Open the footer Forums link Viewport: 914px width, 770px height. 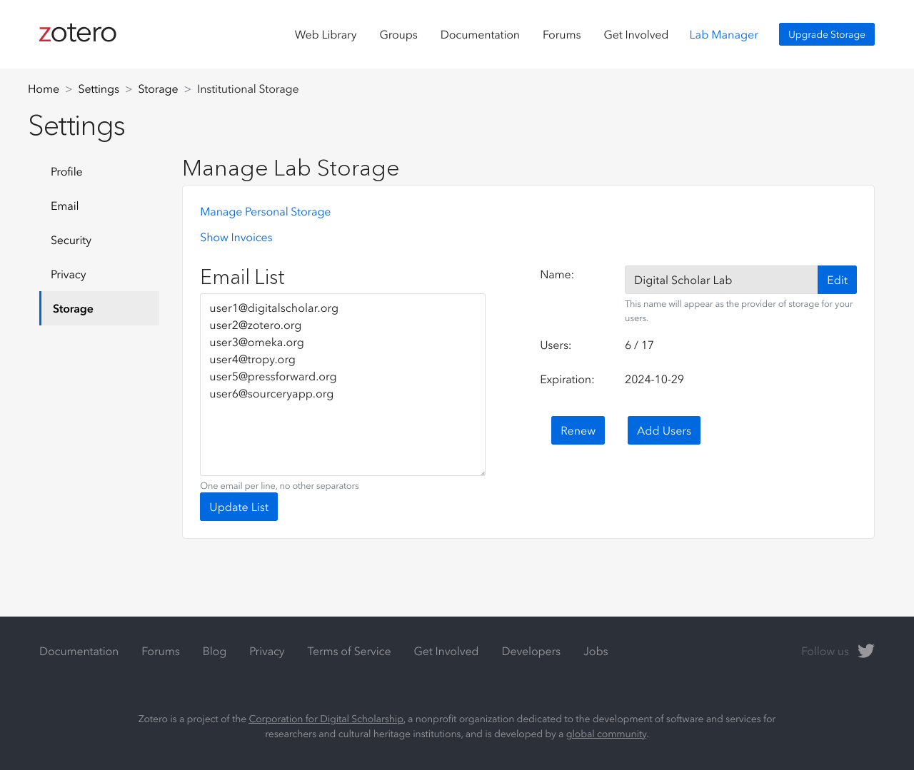(x=161, y=652)
